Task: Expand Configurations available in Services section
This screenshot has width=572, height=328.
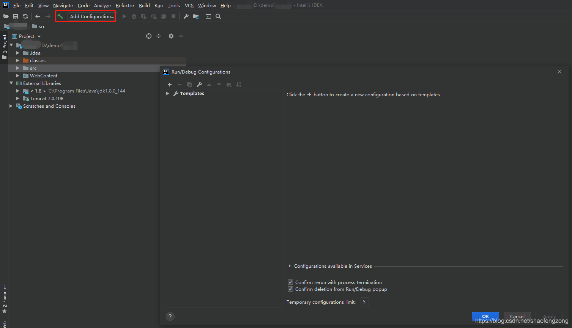Action: [290, 266]
